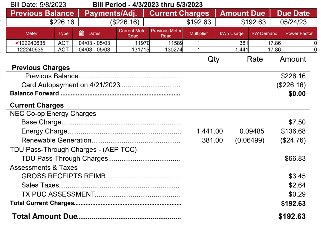Select the Previous Balance header cell
Screen dimensions: 321x229
42,13
